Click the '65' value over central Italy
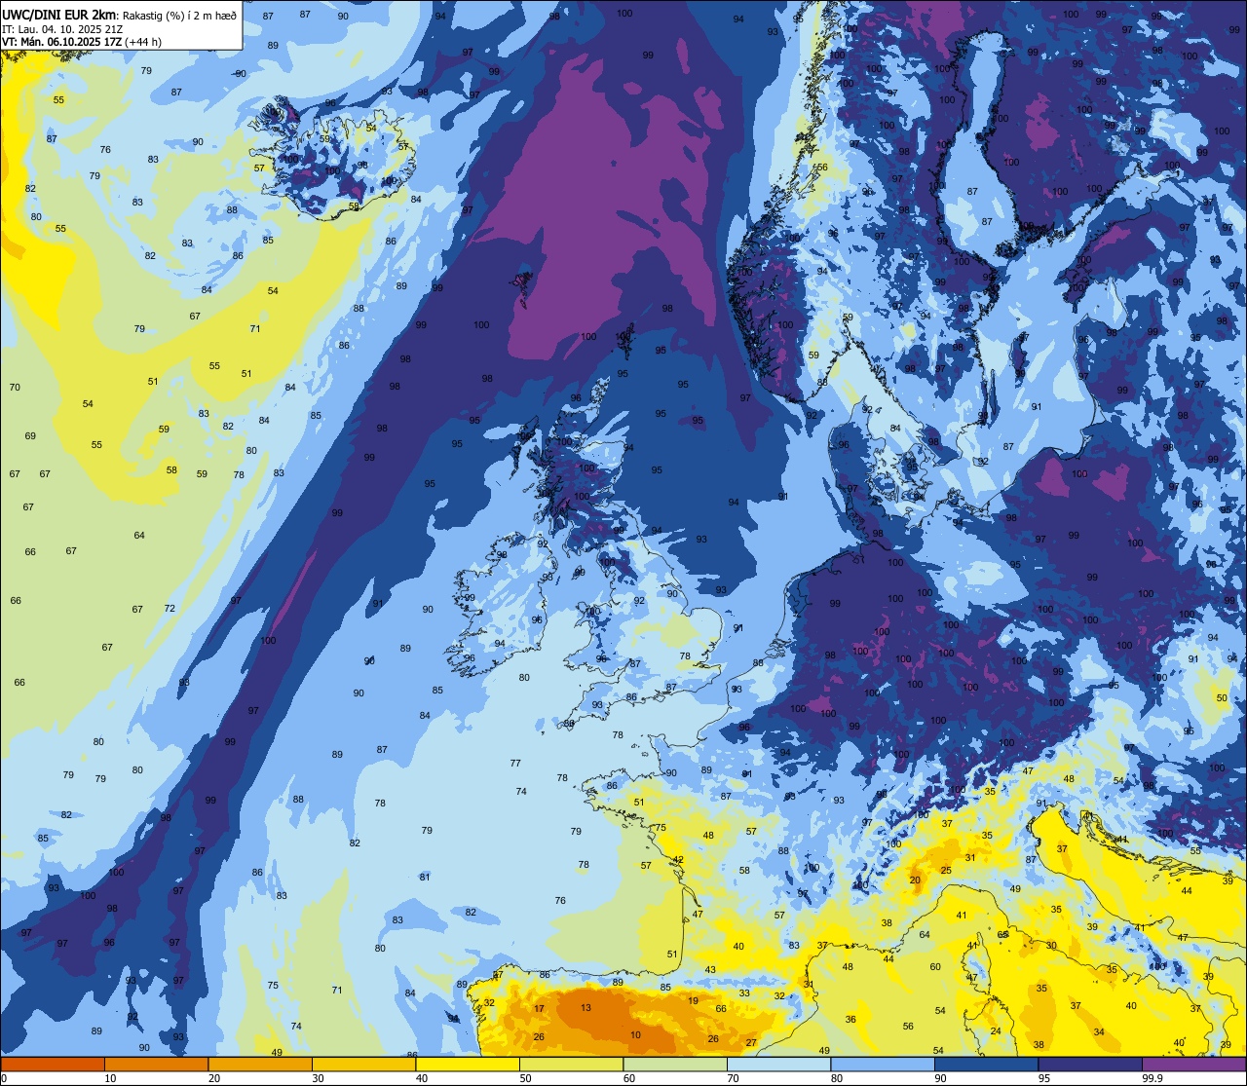This screenshot has width=1247, height=1086. pos(1002,935)
